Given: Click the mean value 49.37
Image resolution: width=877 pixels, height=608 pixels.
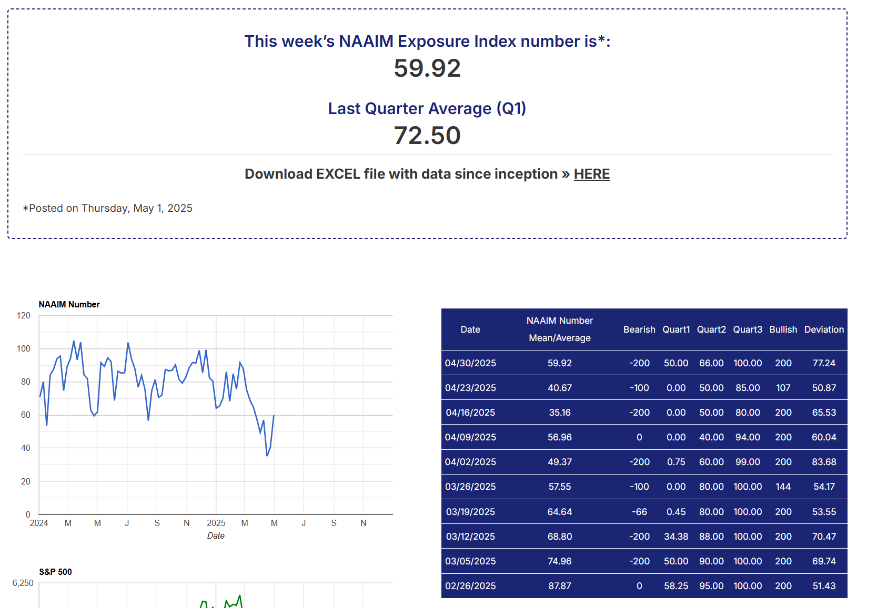Looking at the screenshot, I should (560, 462).
